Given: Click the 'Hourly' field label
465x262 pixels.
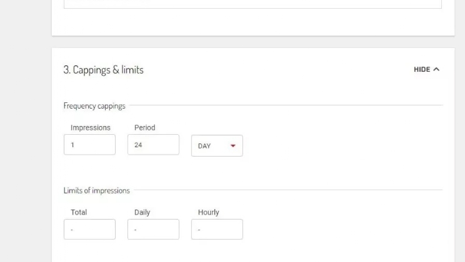Looking at the screenshot, I should pos(208,212).
